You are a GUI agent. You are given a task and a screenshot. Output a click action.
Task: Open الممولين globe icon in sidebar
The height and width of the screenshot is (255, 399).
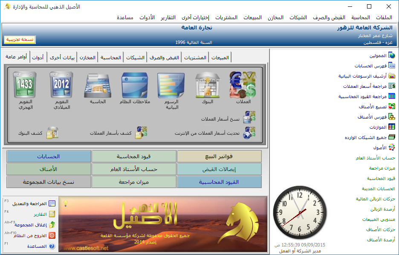click(392, 55)
